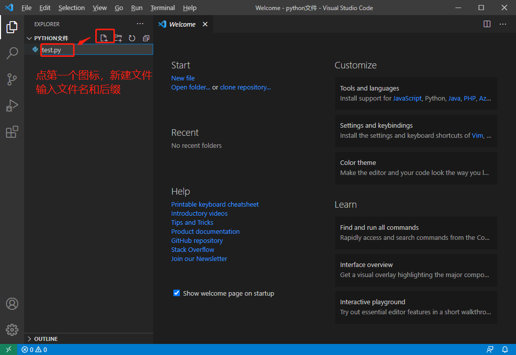Open Product documentation link
Image resolution: width=516 pixels, height=355 pixels.
[206, 231]
